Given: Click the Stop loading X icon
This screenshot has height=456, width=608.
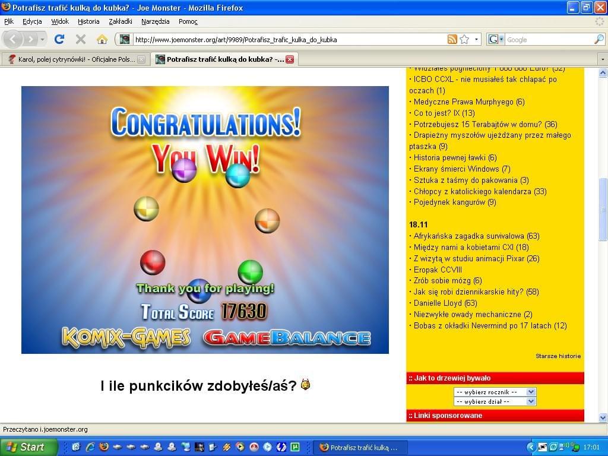Looking at the screenshot, I should point(81,39).
